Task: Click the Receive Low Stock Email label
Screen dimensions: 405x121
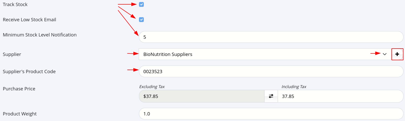Action: click(29, 19)
